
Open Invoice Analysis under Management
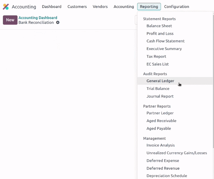point(160,145)
